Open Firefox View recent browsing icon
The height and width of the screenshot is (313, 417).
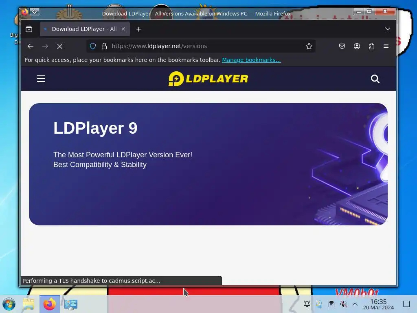point(29,29)
